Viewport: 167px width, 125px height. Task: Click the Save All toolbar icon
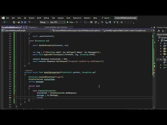click(25, 22)
